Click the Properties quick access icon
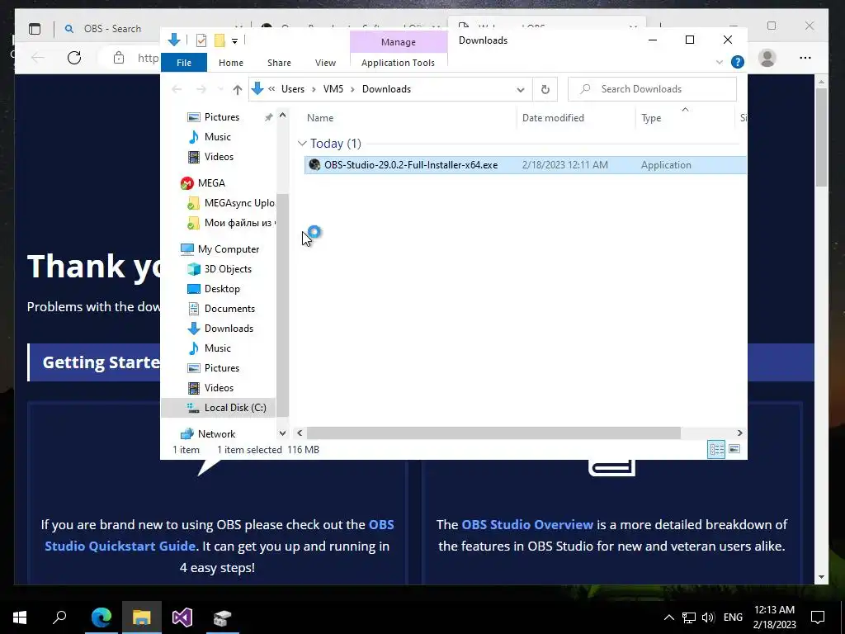 pyautogui.click(x=201, y=40)
